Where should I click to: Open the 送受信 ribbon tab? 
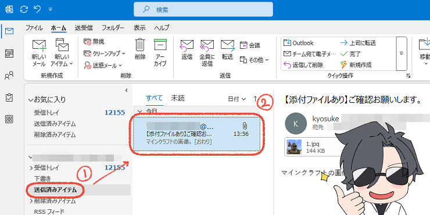(84, 28)
